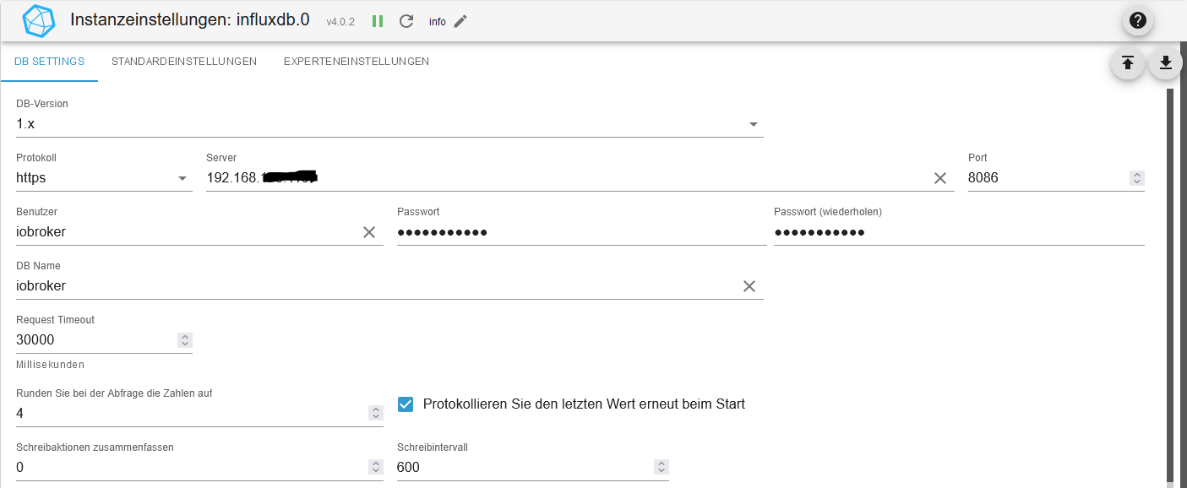Viewport: 1187px width, 488px height.
Task: Switch to Experteneinstellungen tab
Action: tap(357, 62)
